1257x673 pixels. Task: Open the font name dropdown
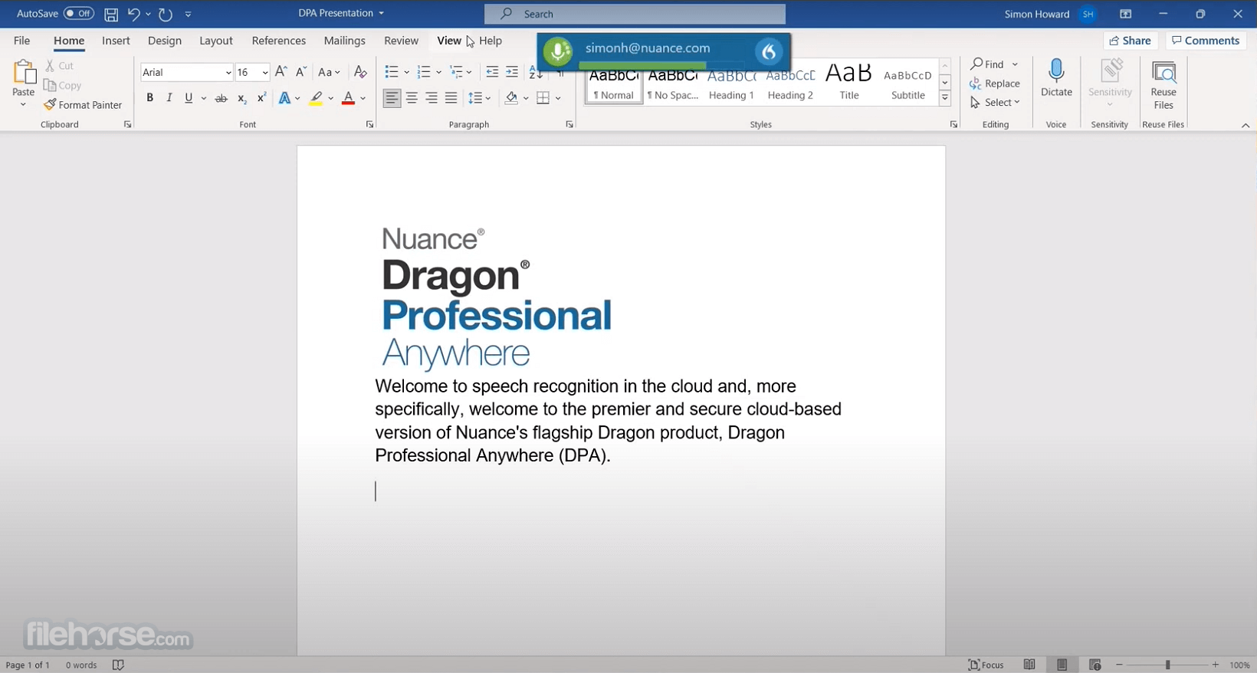click(228, 73)
